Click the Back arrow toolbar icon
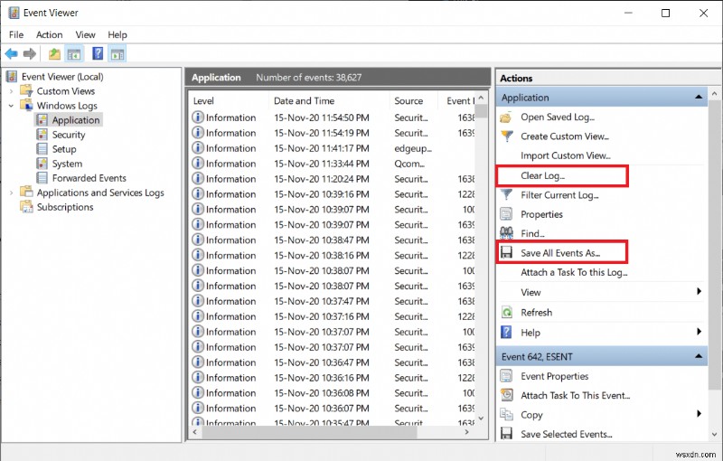723x461 pixels. [x=12, y=54]
